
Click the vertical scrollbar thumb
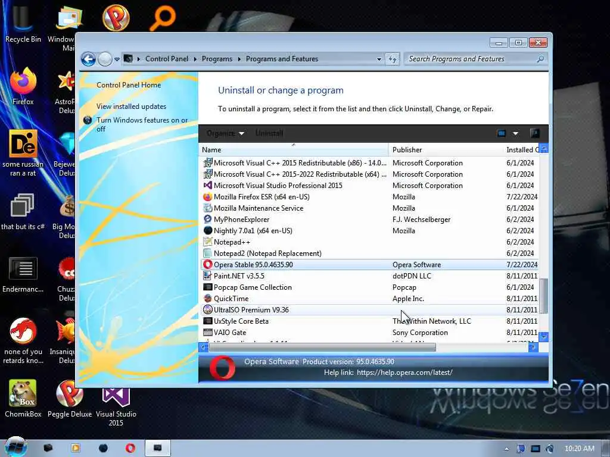coord(544,296)
